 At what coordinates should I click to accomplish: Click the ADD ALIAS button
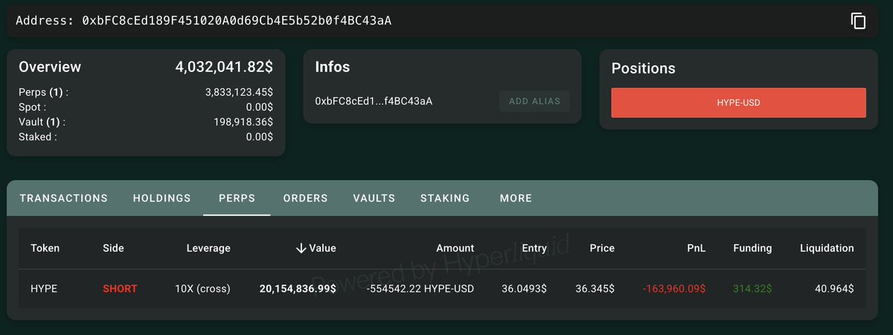pyautogui.click(x=534, y=101)
